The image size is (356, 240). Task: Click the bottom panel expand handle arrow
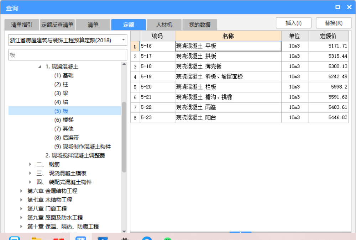point(240,232)
